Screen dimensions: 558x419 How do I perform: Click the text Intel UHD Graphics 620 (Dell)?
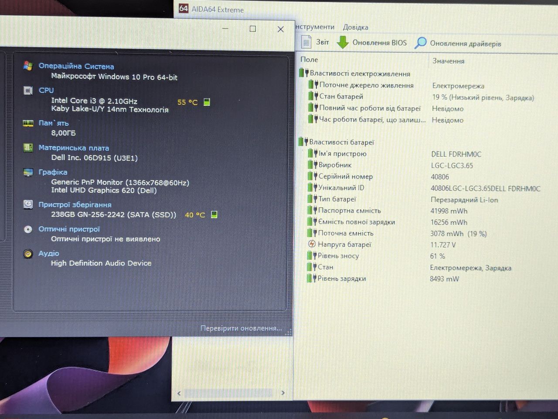coord(104,190)
